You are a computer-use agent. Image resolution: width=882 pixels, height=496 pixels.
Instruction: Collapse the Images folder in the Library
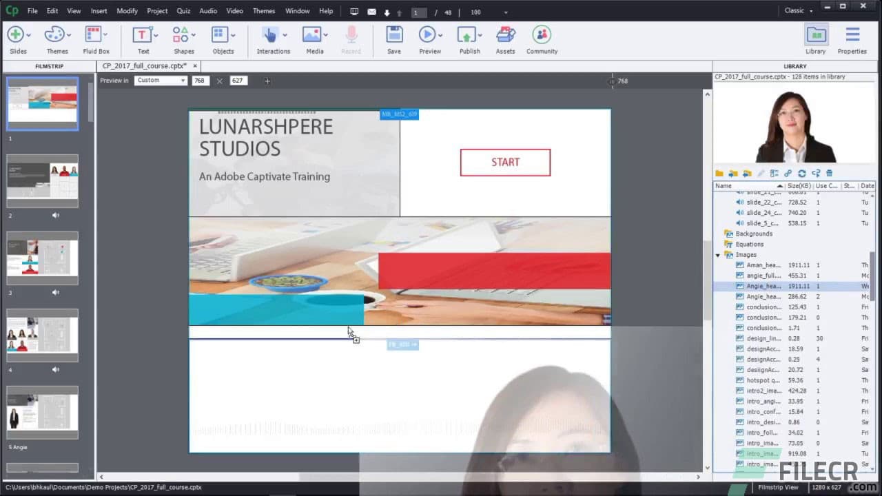[x=717, y=254]
